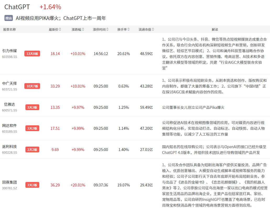Click market cap 29.43亿
Viewport: 270px width, 209px height.
(146, 185)
